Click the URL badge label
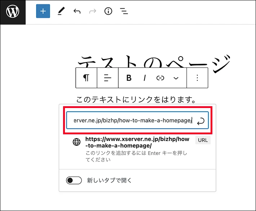 tap(203, 140)
